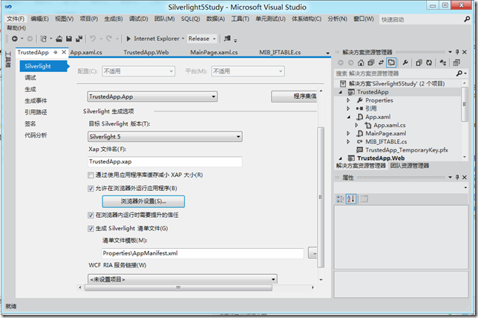Click the Open File toolbar icon
This screenshot has height=318, width=478.
(x=59, y=39)
